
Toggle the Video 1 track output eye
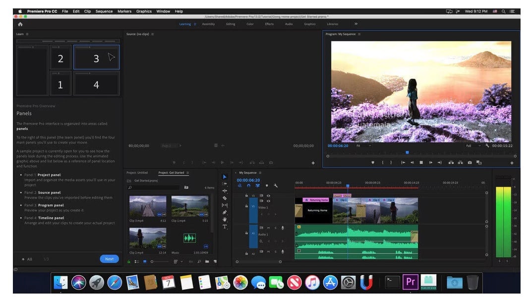pos(268,201)
